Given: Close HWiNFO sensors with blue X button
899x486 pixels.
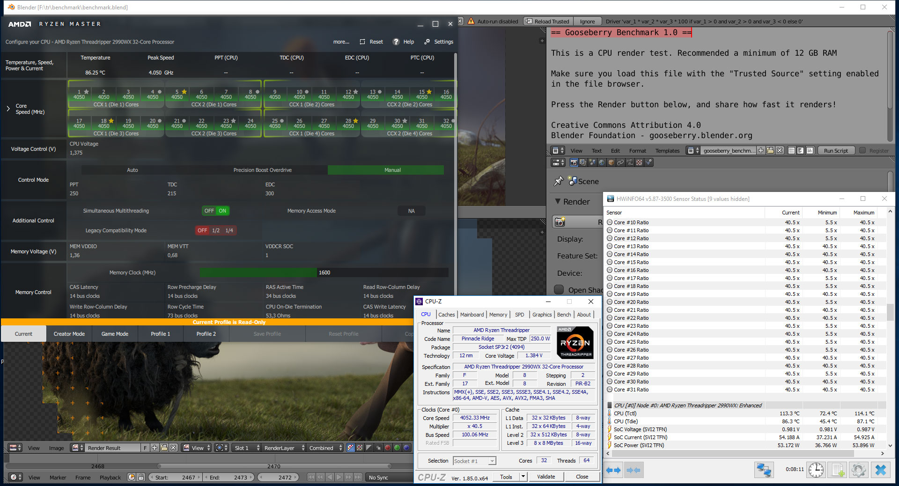Looking at the screenshot, I should (881, 470).
